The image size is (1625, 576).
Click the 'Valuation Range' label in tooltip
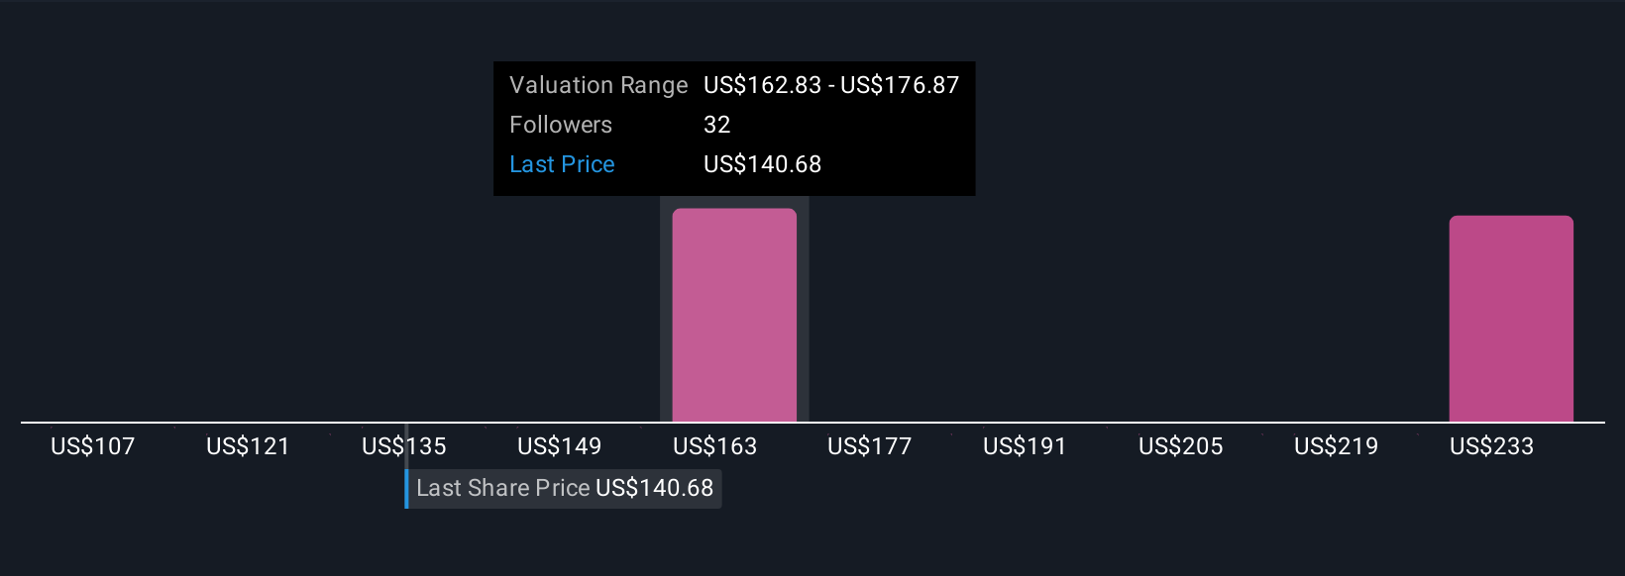coord(597,85)
